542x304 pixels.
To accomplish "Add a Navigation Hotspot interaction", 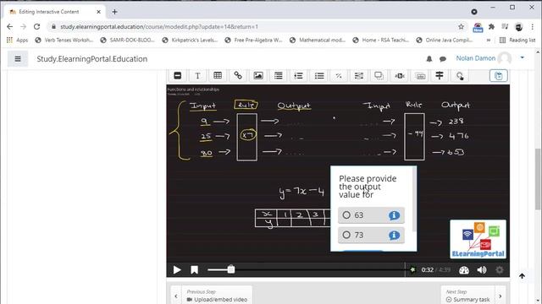I will click(460, 75).
